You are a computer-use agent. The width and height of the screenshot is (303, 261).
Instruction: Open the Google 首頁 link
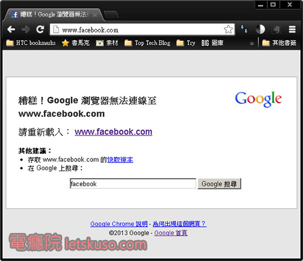pos(171,233)
